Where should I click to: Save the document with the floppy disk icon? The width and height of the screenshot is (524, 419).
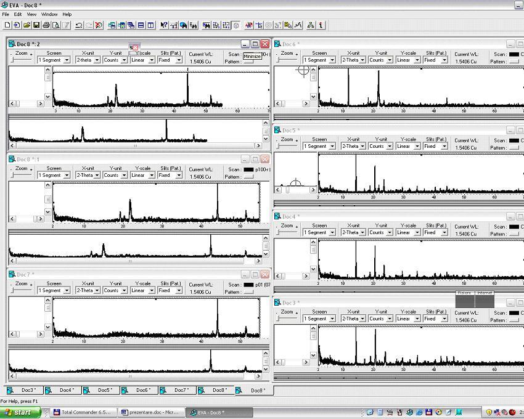pos(36,25)
